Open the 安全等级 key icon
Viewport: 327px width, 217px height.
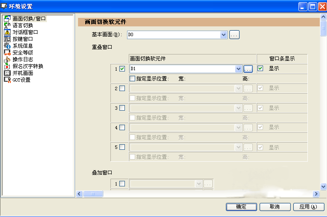point(7,53)
